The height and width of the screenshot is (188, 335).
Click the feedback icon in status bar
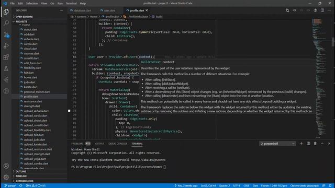click(323, 186)
